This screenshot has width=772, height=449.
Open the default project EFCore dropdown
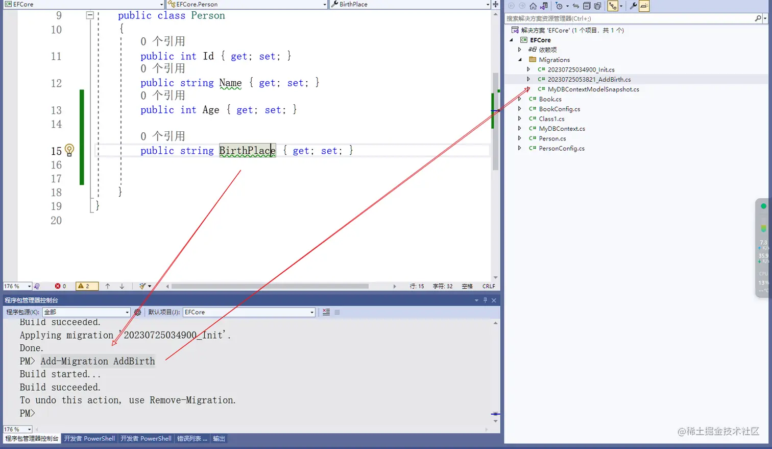(312, 312)
